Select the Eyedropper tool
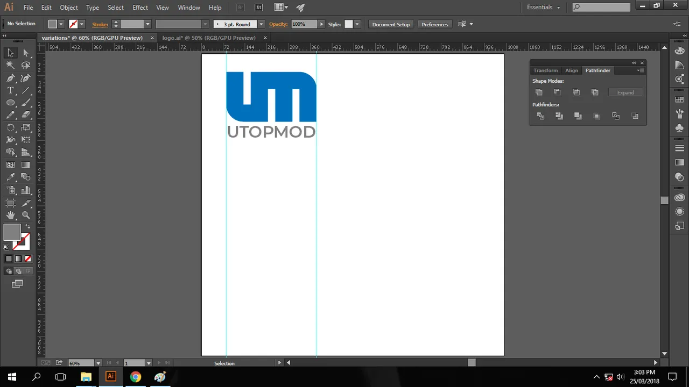This screenshot has height=387, width=689. point(10,177)
